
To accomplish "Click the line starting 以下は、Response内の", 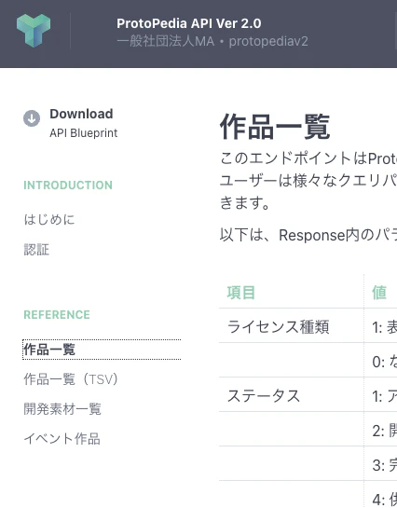I will click(308, 235).
